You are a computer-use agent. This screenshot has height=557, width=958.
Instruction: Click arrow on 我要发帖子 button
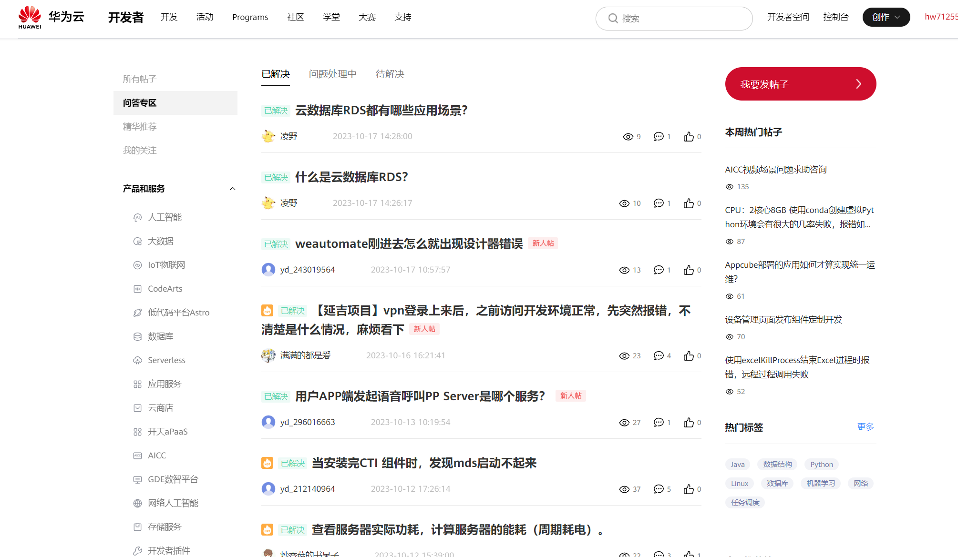(x=859, y=84)
